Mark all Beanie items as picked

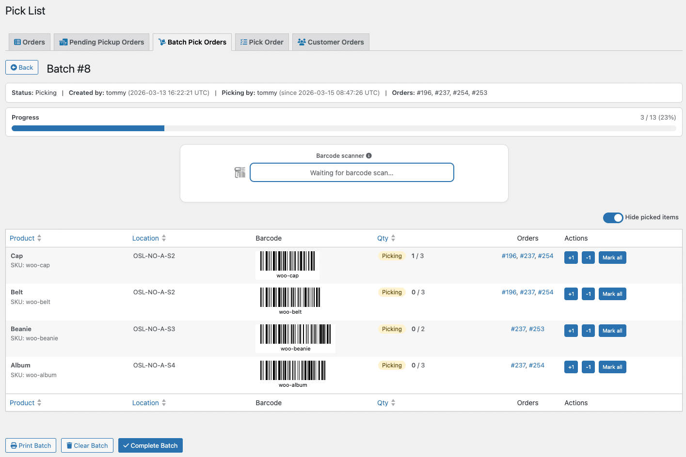click(612, 331)
